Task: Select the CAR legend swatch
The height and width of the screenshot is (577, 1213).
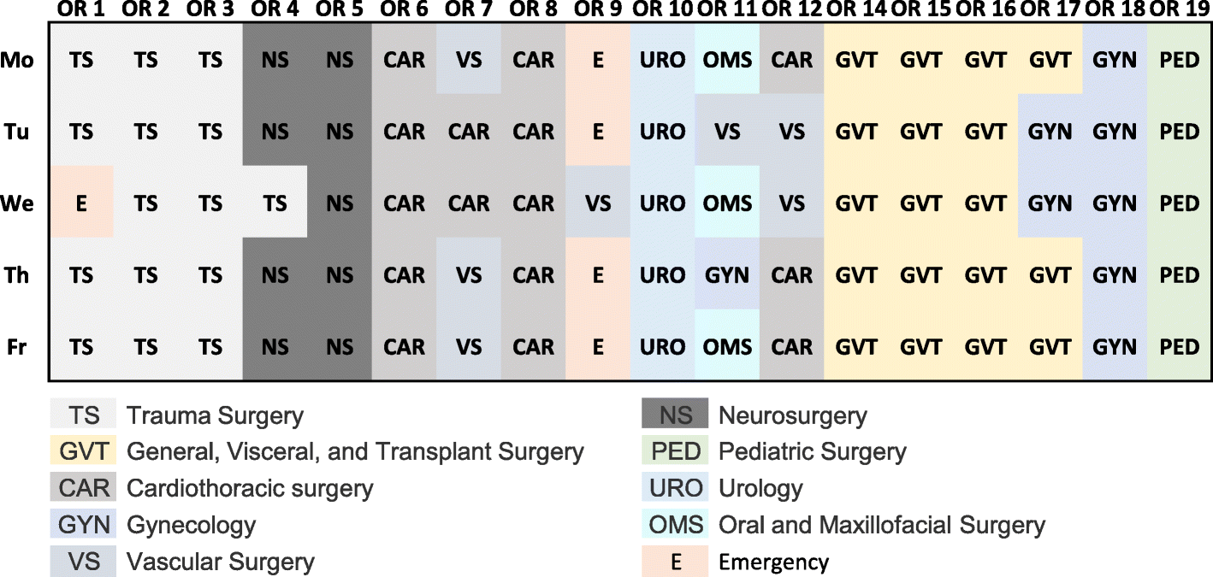Action: coord(83,489)
